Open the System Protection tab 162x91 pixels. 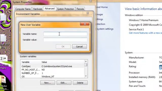[x=66, y=9]
